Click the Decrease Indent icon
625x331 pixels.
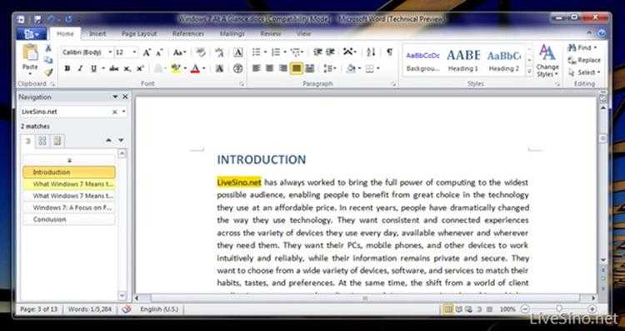(x=317, y=52)
